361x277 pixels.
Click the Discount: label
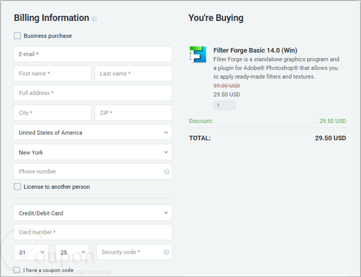[x=201, y=121]
